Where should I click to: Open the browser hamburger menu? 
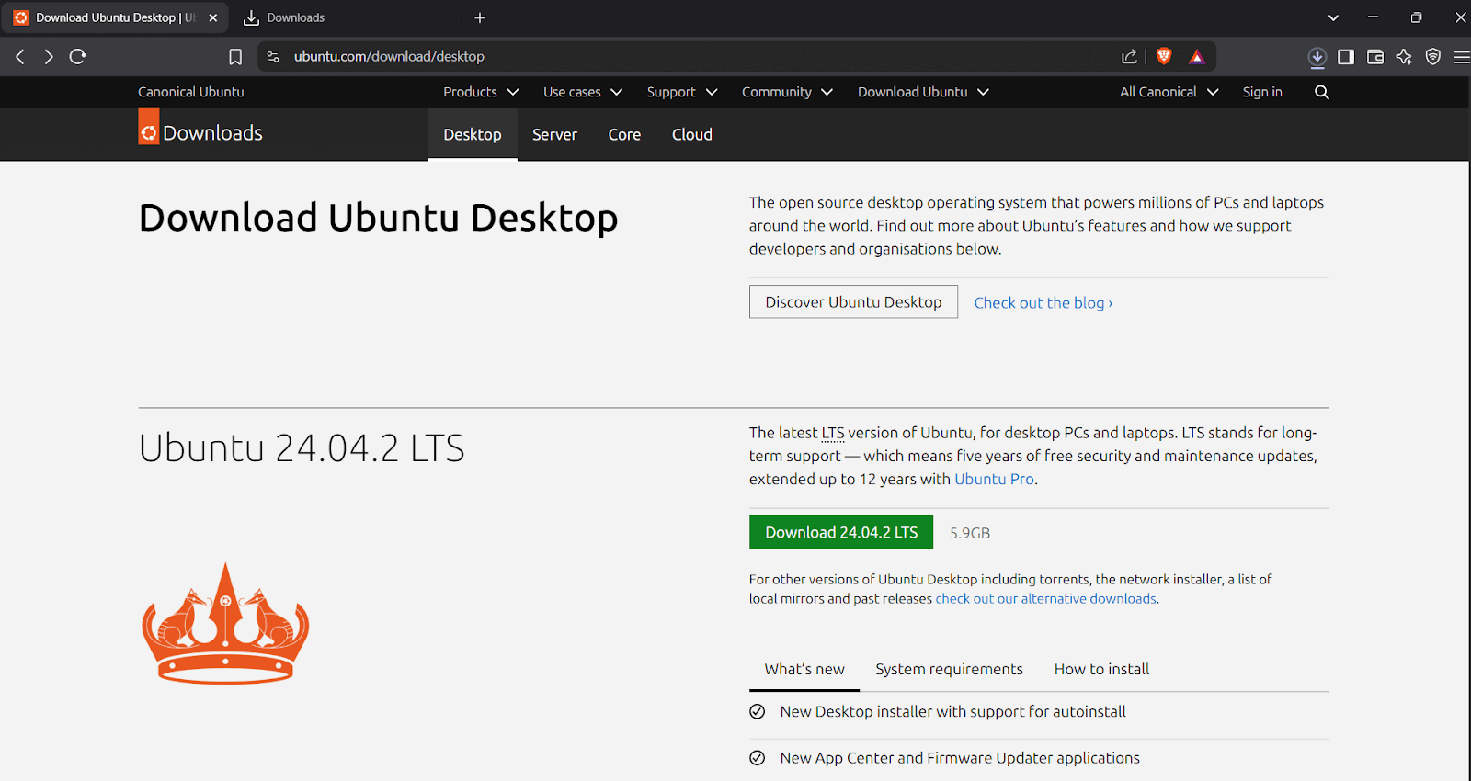coord(1461,57)
